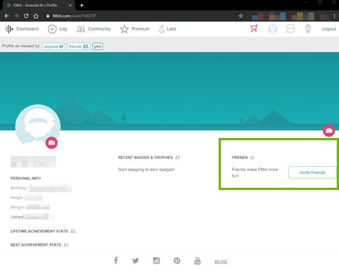This screenshot has width=339, height=272.
Task: Open Fitbit Twitter page icon
Action: tap(136, 261)
